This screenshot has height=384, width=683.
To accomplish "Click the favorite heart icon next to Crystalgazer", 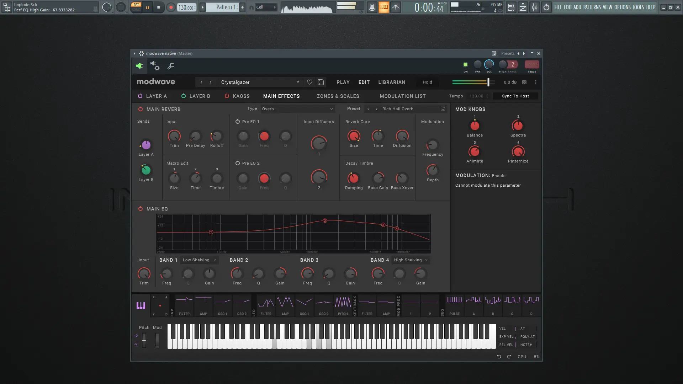I will [x=309, y=82].
